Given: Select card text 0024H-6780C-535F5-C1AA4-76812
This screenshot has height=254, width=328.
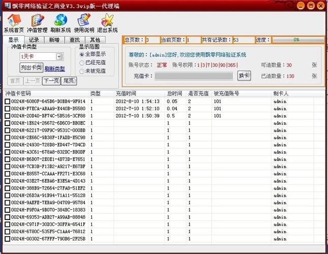Looking at the screenshot, I should pyautogui.click(x=48, y=232).
